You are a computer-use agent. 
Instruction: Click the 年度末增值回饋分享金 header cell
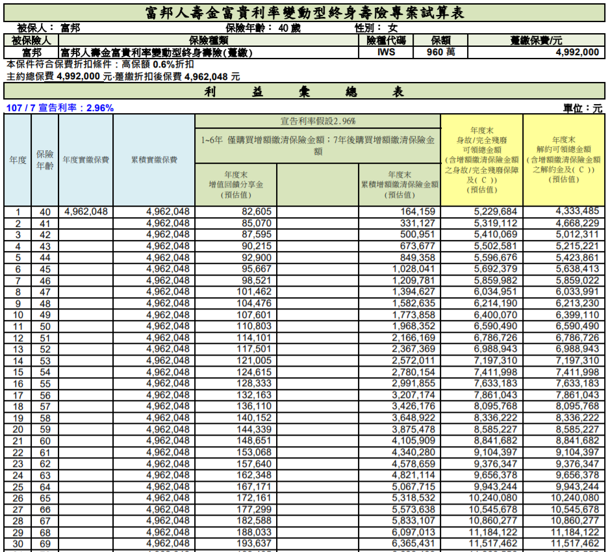click(236, 185)
